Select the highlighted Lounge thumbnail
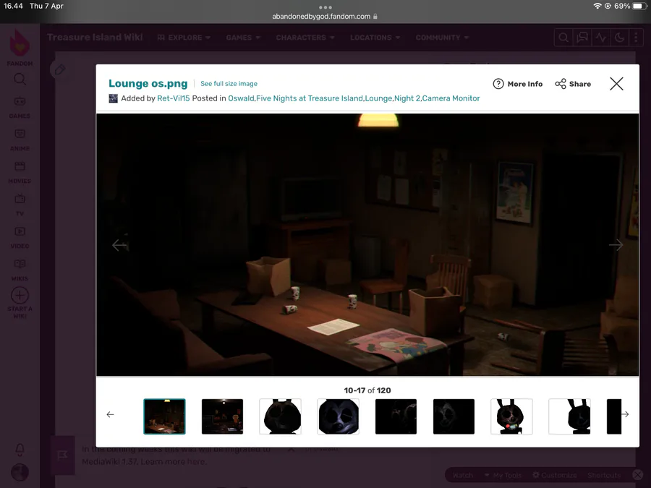The height and width of the screenshot is (488, 651). click(164, 416)
